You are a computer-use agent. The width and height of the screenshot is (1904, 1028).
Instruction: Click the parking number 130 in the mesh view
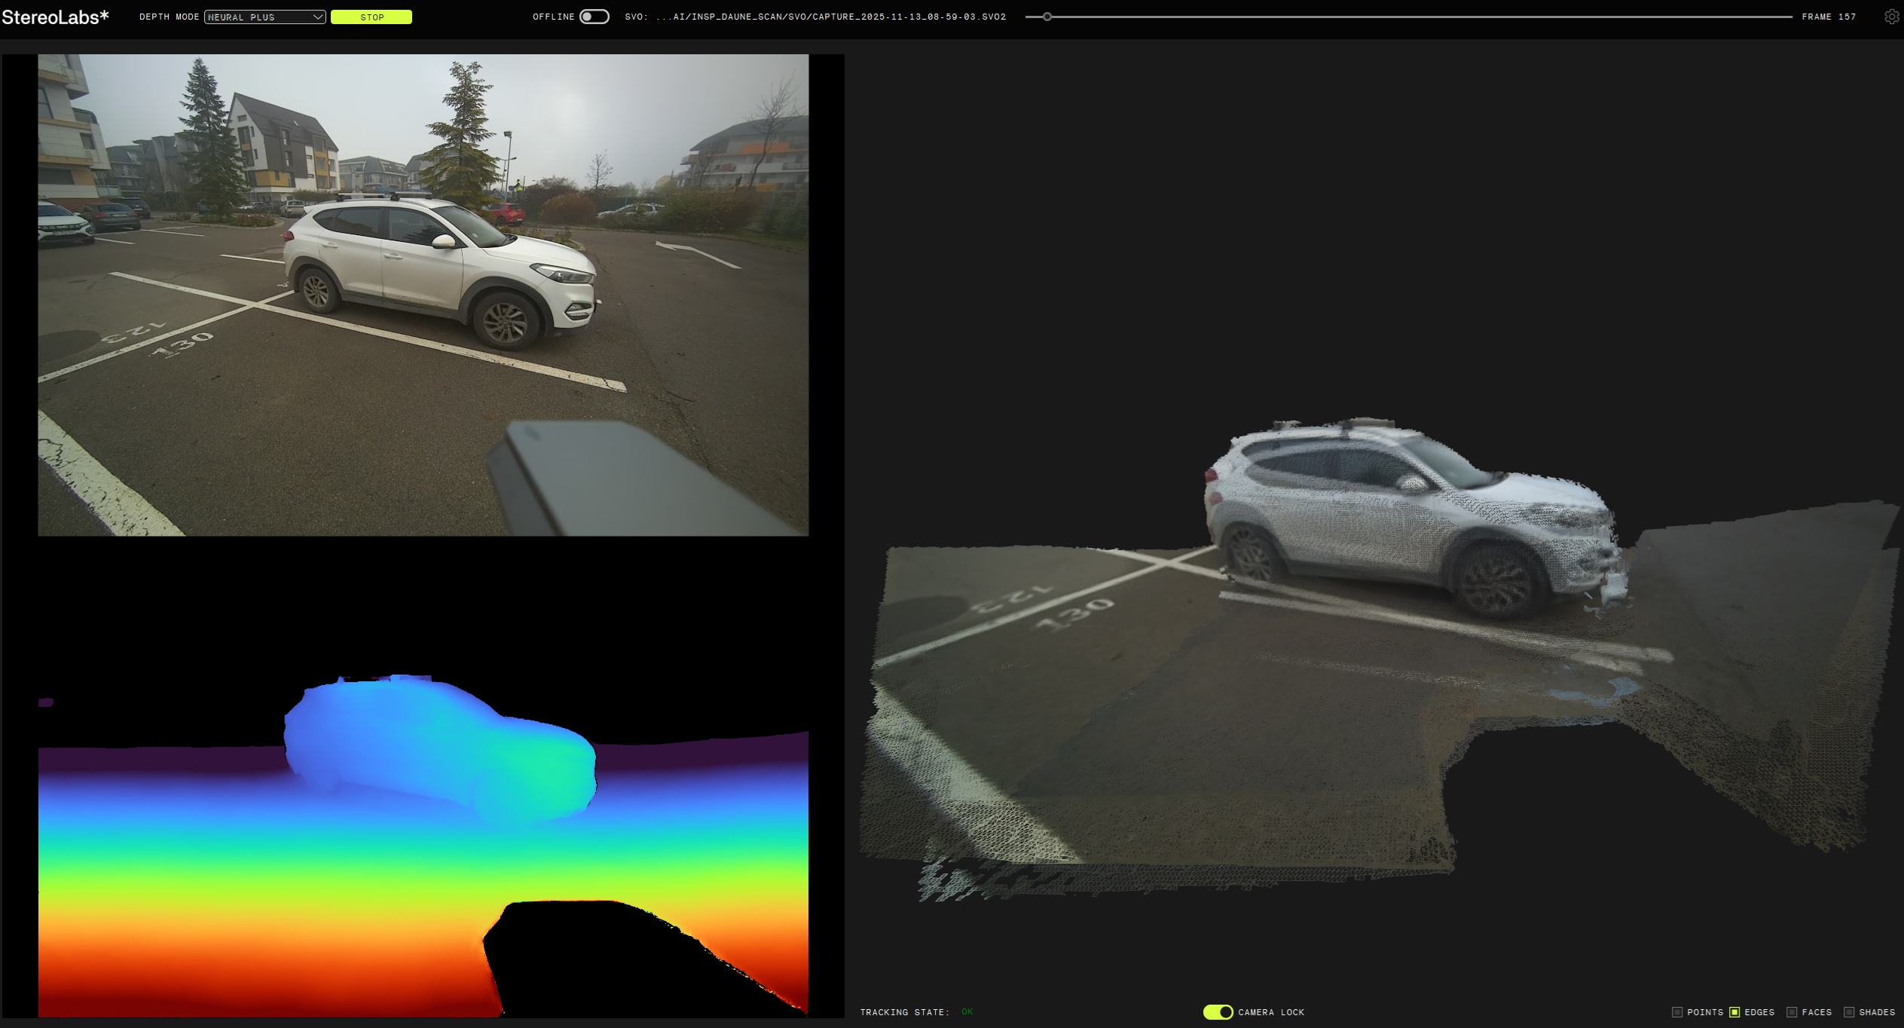1075,614
